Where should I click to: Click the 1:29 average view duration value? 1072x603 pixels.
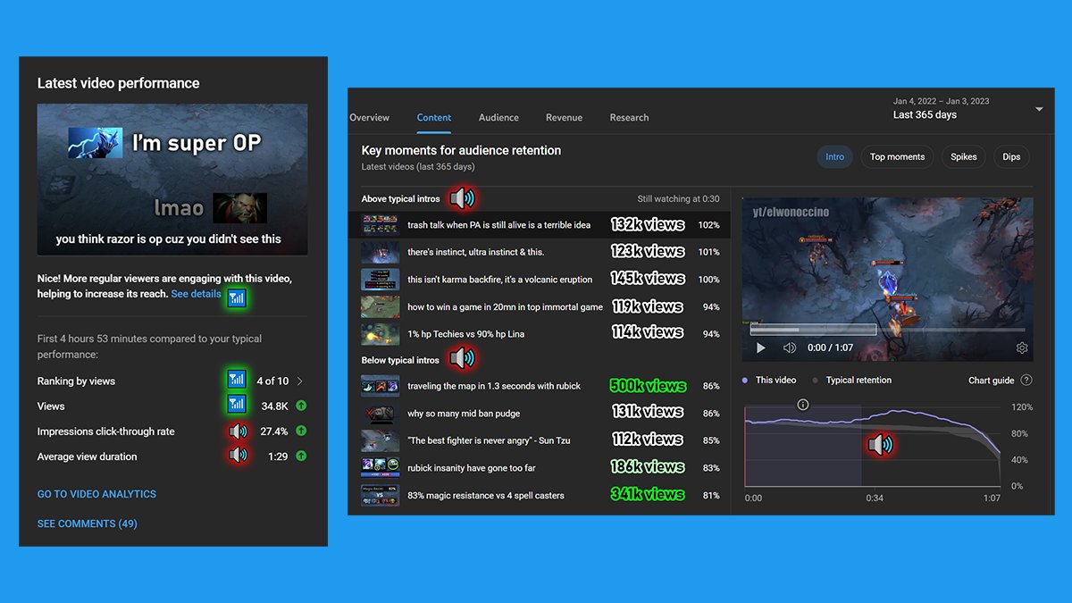point(278,456)
